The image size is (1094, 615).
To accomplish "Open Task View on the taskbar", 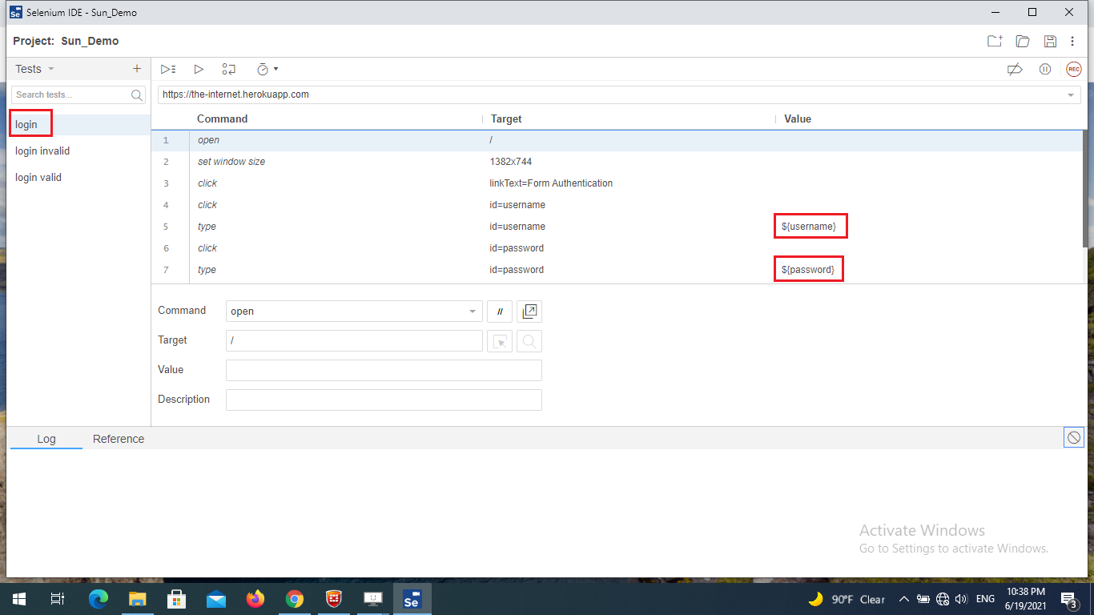I will point(58,599).
